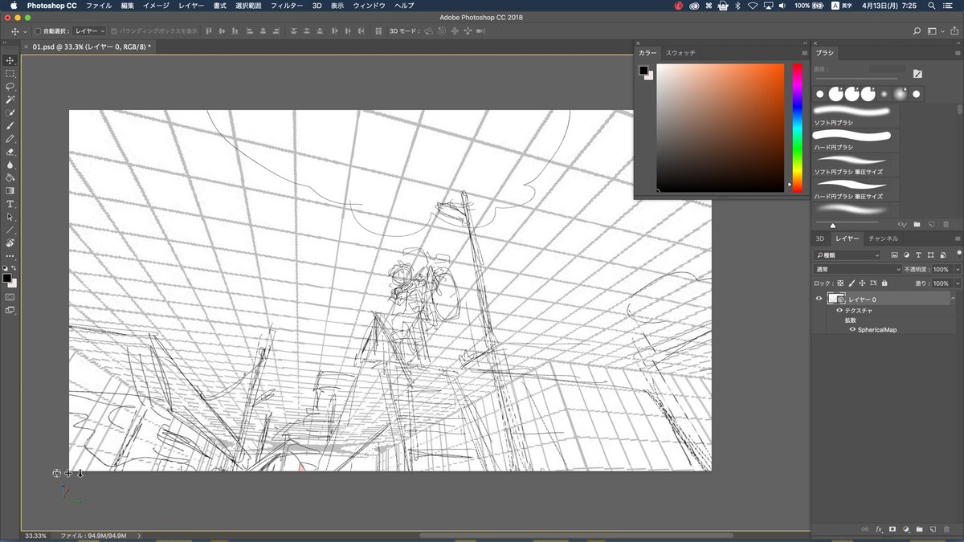
Task: Switch to the スウォッチ tab
Action: (680, 53)
